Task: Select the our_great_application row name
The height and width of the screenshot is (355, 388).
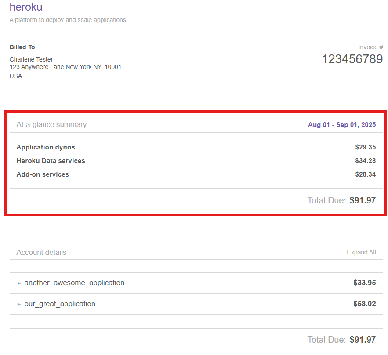Action: coord(60,304)
